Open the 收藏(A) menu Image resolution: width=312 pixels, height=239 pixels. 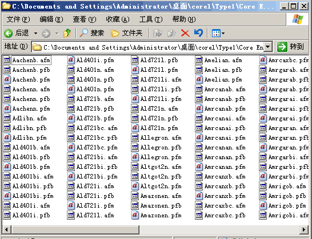point(118,19)
